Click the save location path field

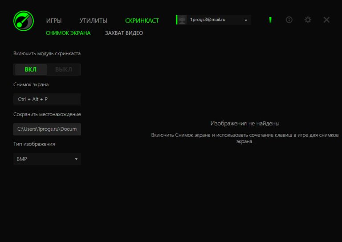pos(47,129)
